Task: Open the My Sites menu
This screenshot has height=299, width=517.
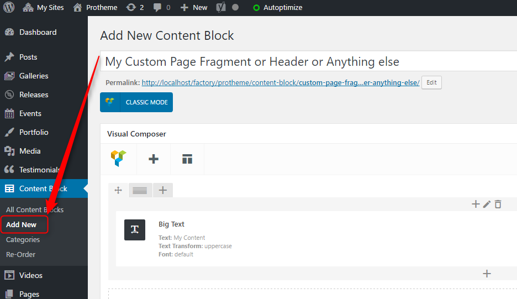Action: point(43,7)
